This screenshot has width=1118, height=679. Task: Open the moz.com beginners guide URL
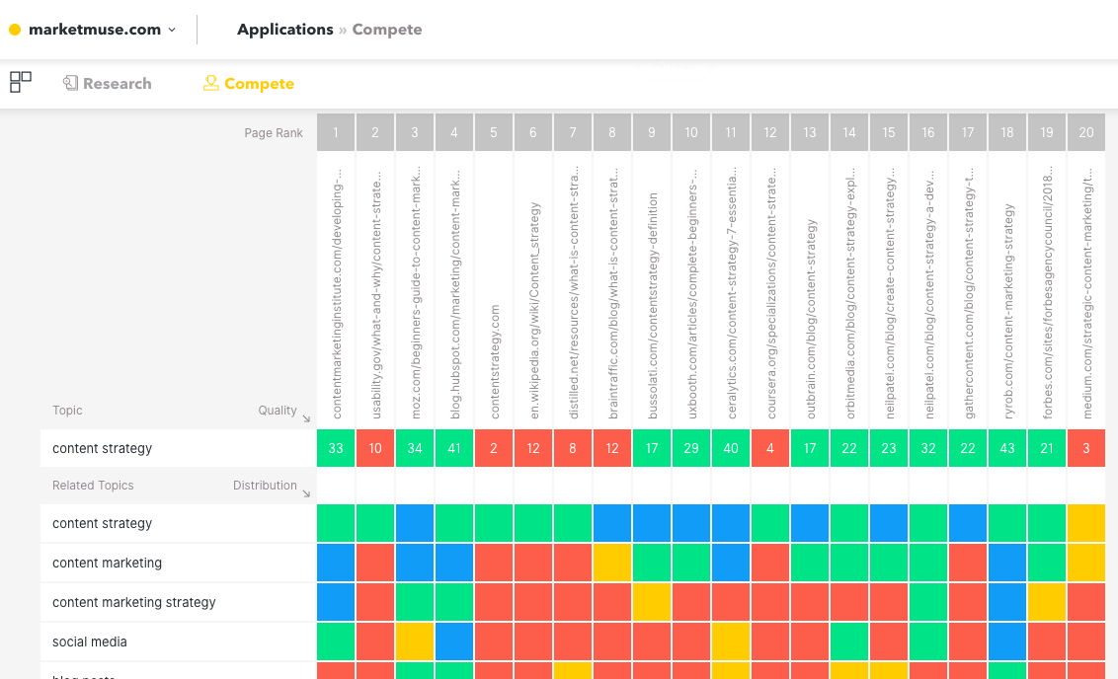pyautogui.click(x=417, y=292)
